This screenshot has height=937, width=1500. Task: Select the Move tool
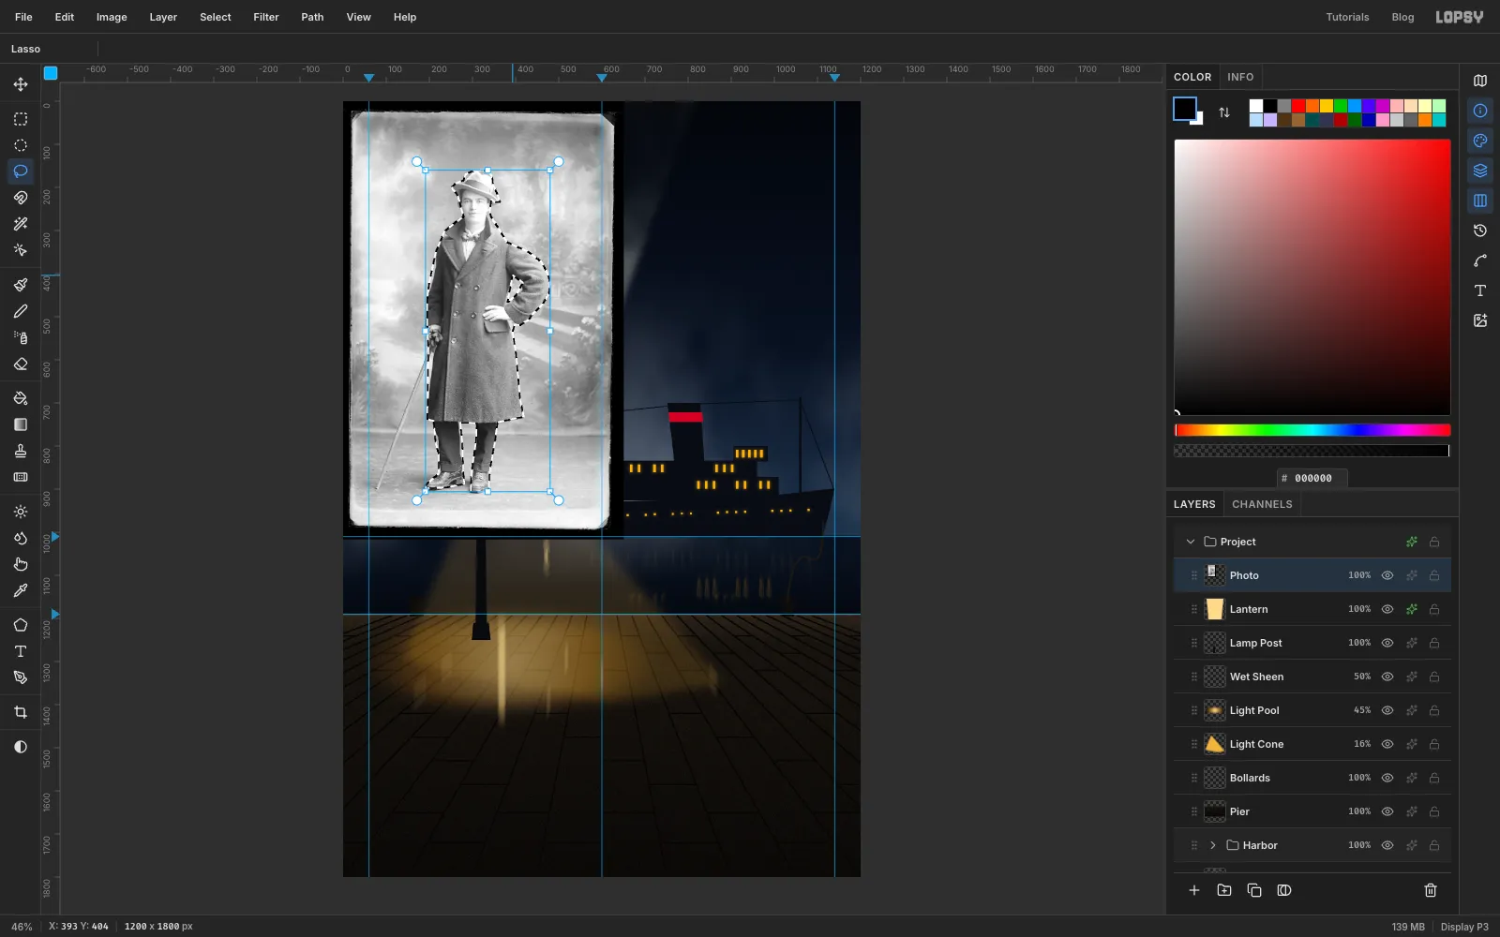tap(21, 84)
